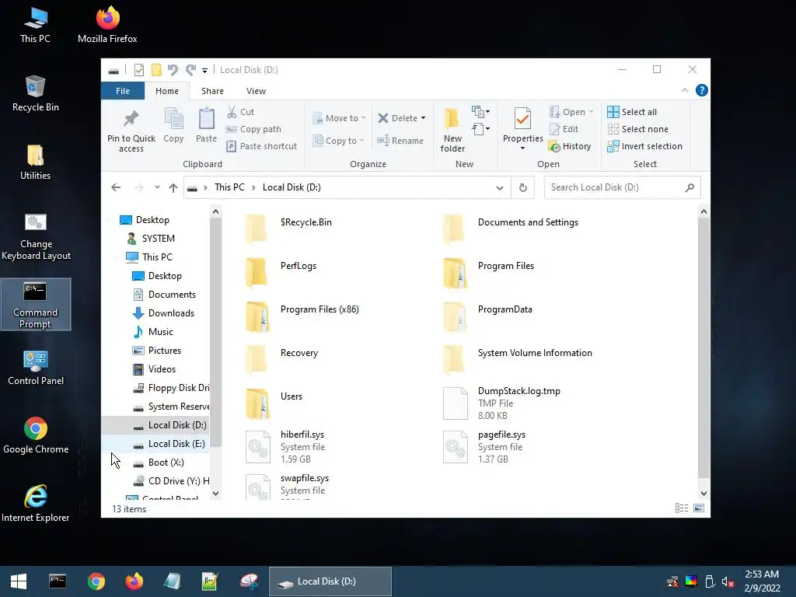Click the Up one level arrow
The width and height of the screenshot is (796, 597).
pos(173,188)
